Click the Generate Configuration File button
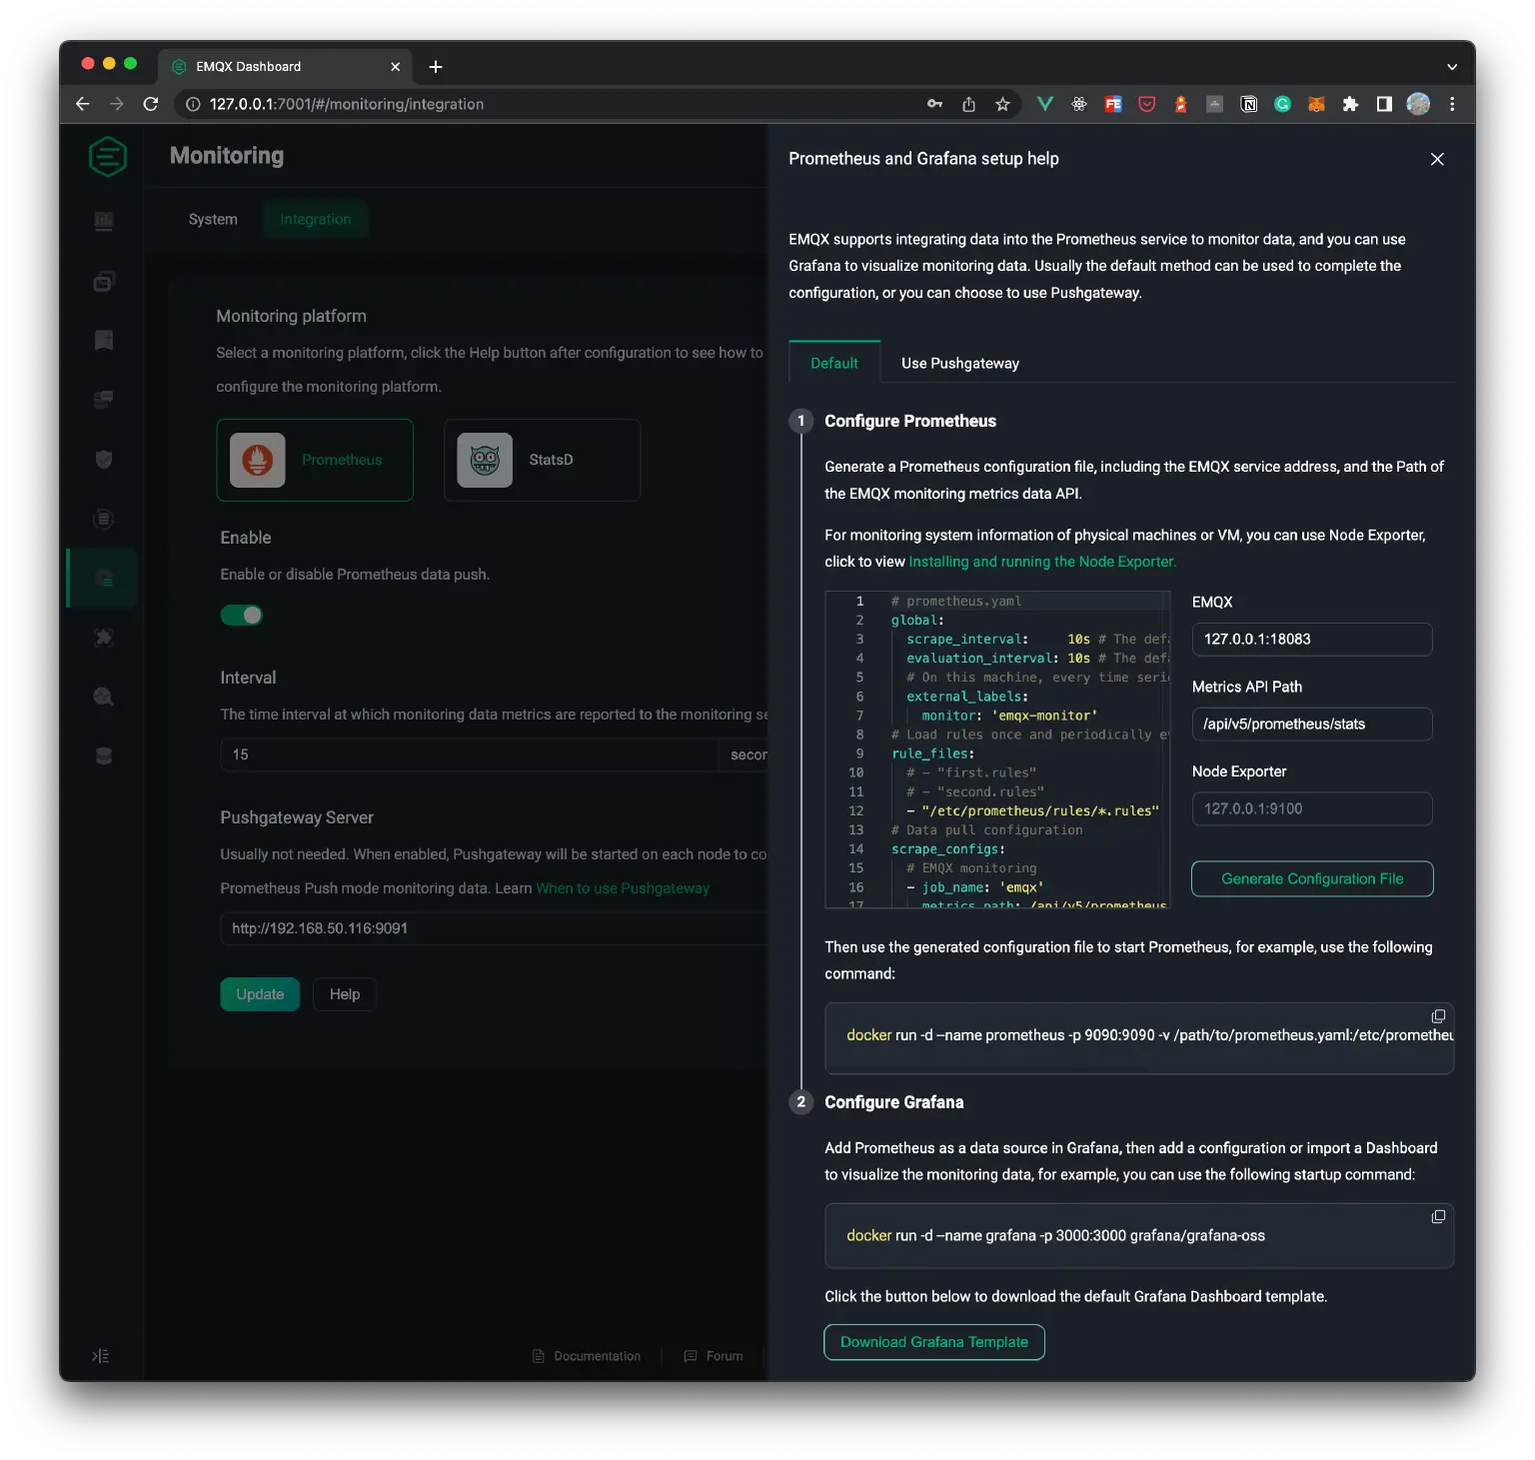The height and width of the screenshot is (1460, 1535). 1311,878
